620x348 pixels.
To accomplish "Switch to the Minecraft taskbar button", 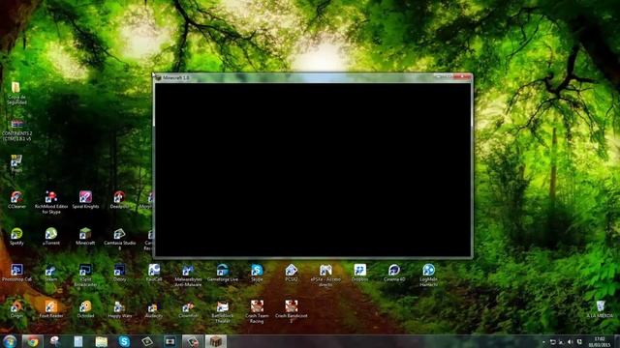I will pos(216,341).
